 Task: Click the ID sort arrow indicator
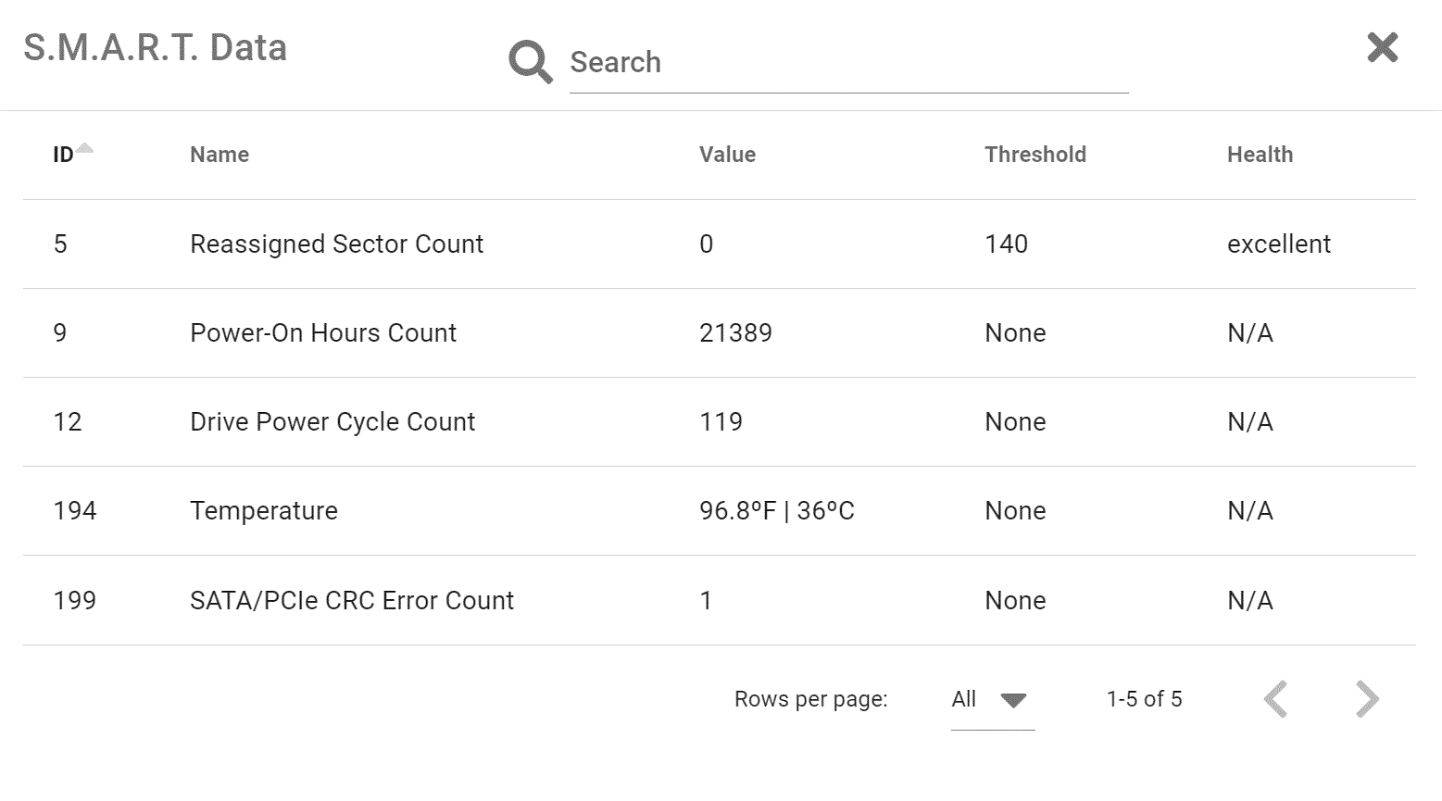pos(85,148)
